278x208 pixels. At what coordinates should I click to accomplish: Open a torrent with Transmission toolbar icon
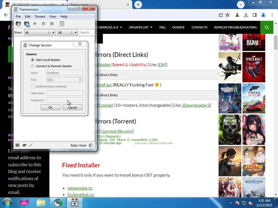point(18,24)
